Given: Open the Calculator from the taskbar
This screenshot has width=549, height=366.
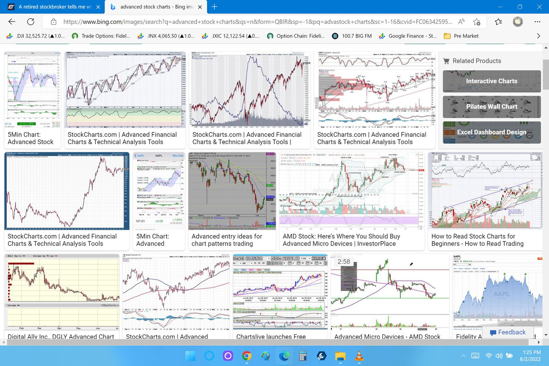Looking at the screenshot, I should [x=302, y=356].
